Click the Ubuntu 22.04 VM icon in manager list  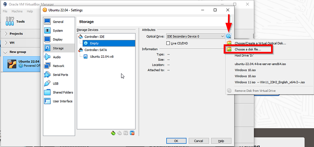click(x=12, y=64)
